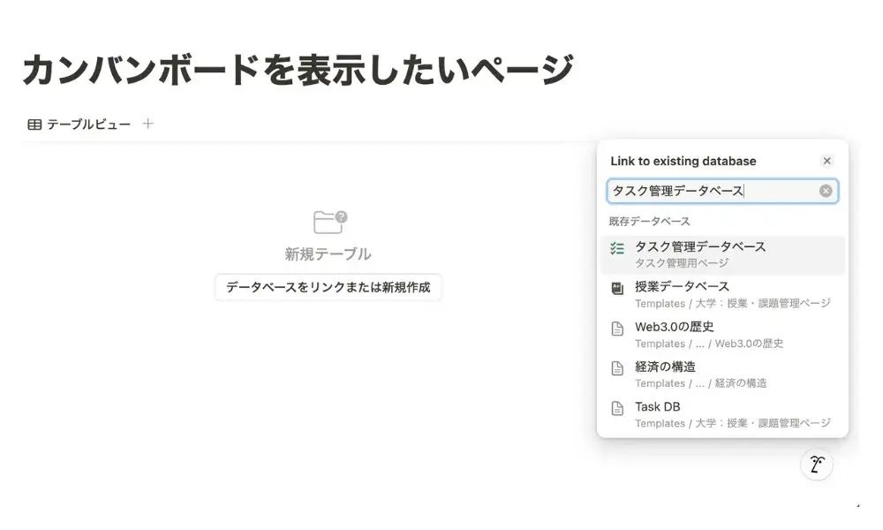Add a new view with plus icon
883x530 pixels.
click(147, 124)
